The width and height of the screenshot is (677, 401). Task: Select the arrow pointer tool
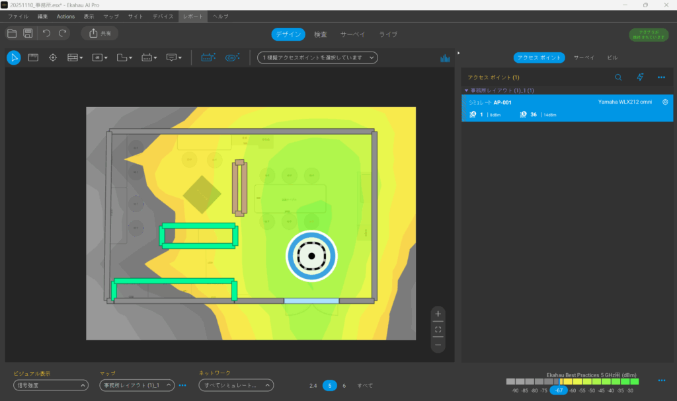14,57
